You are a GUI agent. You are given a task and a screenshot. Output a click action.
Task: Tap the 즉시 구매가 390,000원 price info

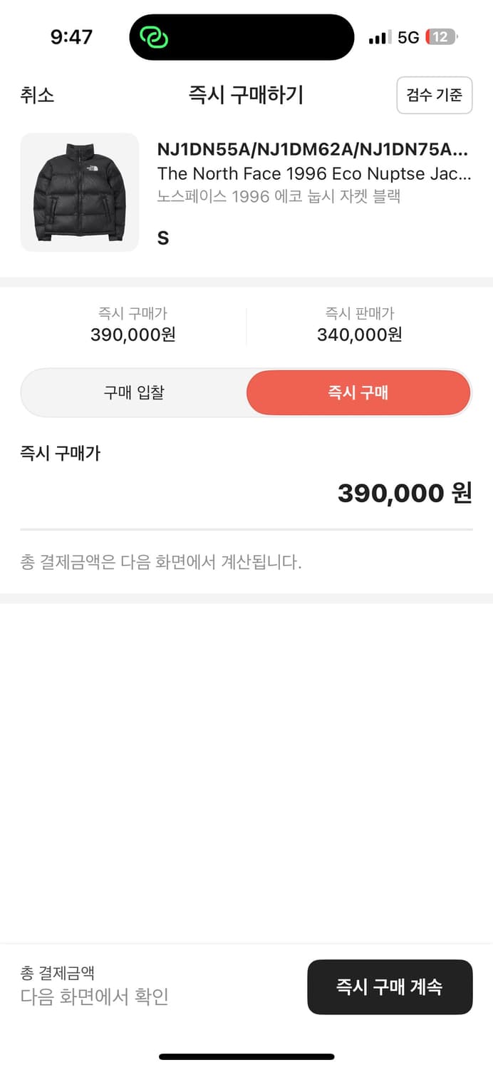[x=133, y=325]
